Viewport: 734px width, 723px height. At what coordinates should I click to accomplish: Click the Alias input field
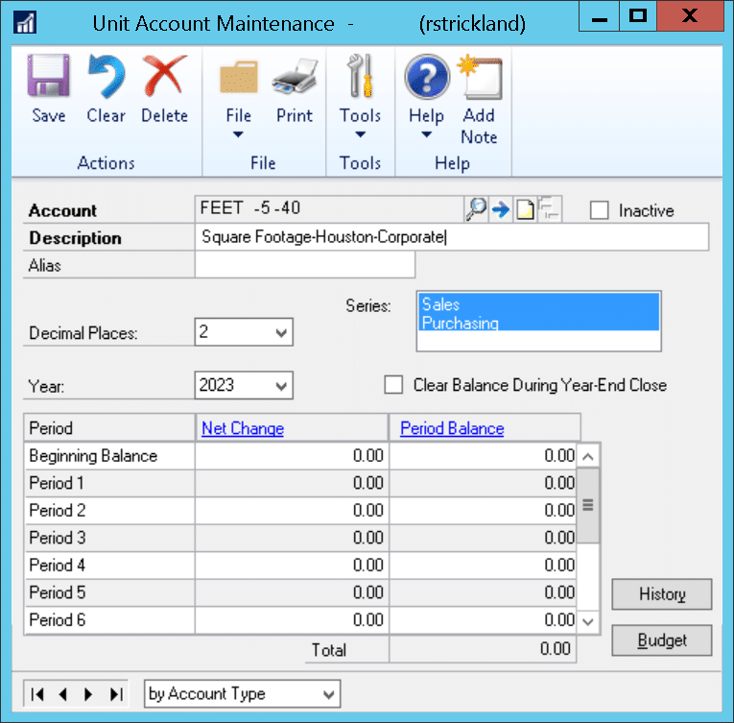[x=305, y=265]
